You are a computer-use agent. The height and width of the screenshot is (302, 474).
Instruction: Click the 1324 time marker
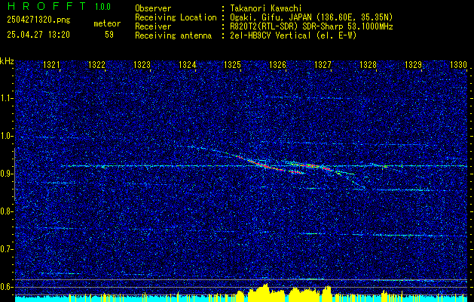tap(187, 64)
